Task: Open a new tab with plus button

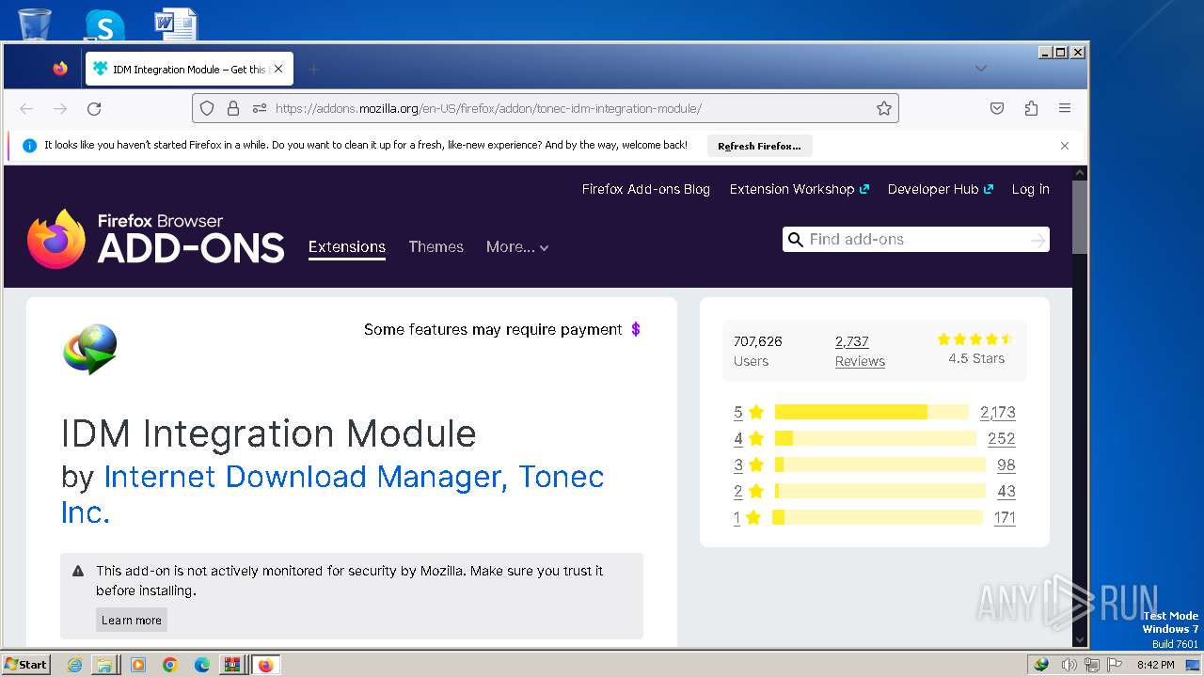Action: (314, 69)
